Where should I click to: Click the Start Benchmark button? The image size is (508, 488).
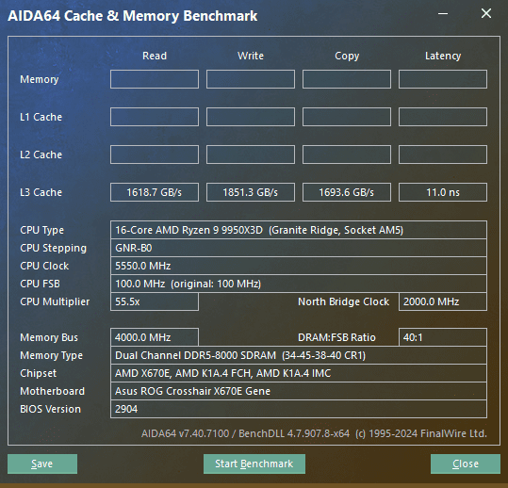[254, 464]
